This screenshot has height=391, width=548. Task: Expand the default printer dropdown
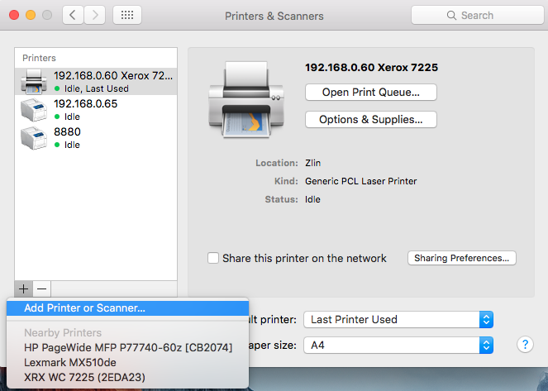(x=398, y=319)
